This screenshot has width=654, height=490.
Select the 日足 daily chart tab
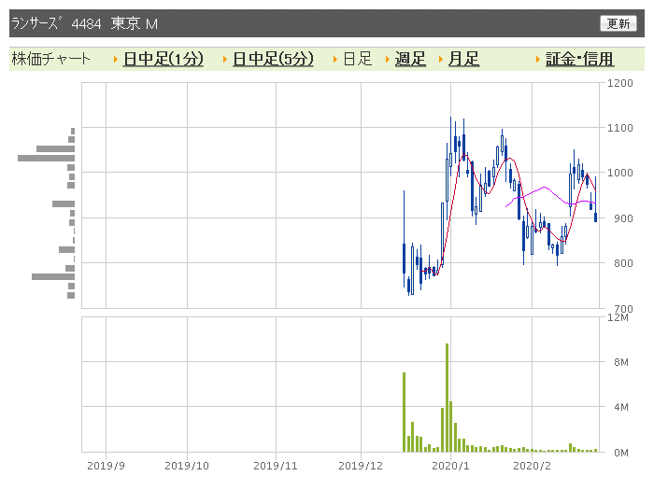tap(358, 59)
